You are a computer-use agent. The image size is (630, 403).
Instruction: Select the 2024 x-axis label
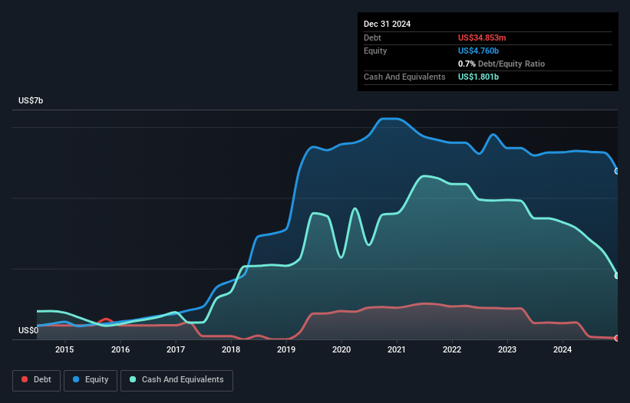[562, 349]
